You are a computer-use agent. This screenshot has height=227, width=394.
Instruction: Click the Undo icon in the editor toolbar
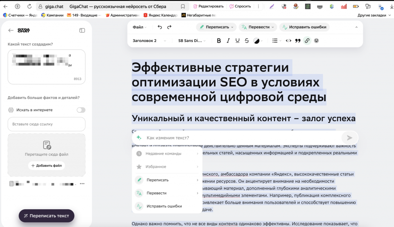(x=159, y=27)
